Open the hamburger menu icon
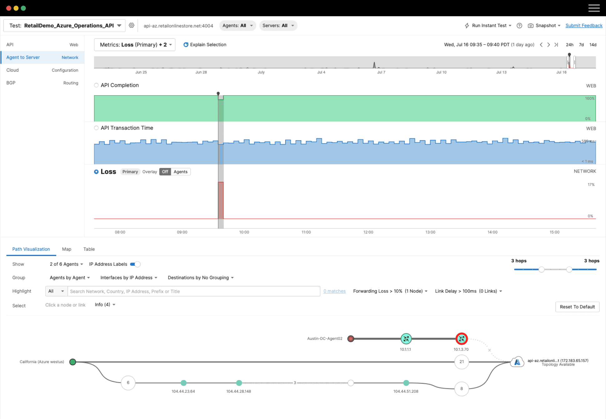This screenshot has width=606, height=419. pos(594,8)
